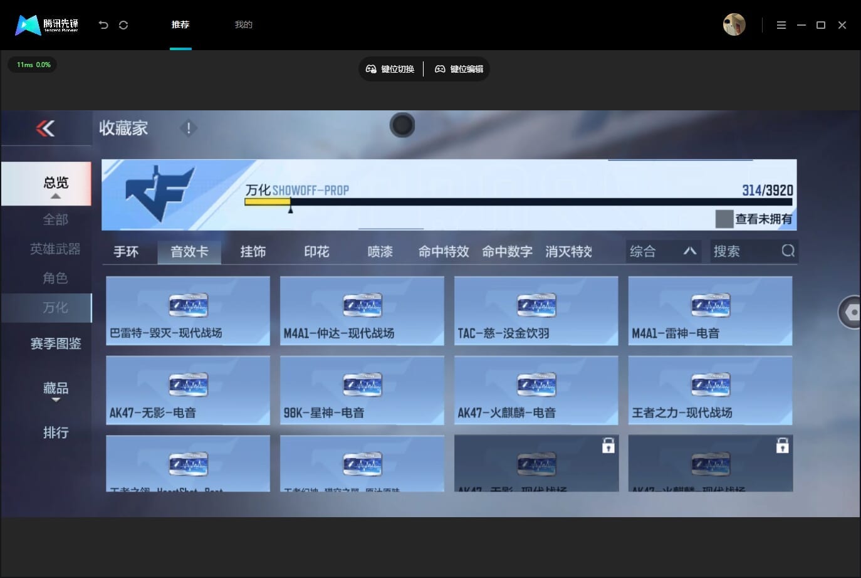Select the 印花 category tab
This screenshot has height=578, width=861.
click(x=316, y=251)
